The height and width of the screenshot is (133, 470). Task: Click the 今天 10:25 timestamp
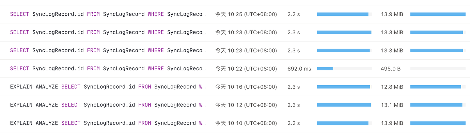pyautogui.click(x=246, y=14)
